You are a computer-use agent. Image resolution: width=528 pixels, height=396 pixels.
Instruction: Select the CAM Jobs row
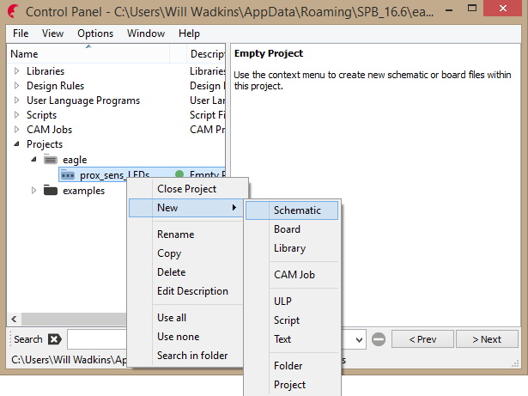pos(116,130)
